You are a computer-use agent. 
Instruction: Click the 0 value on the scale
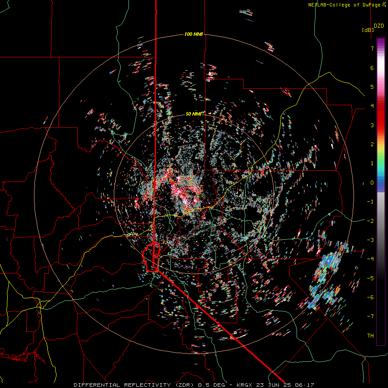[x=372, y=183]
